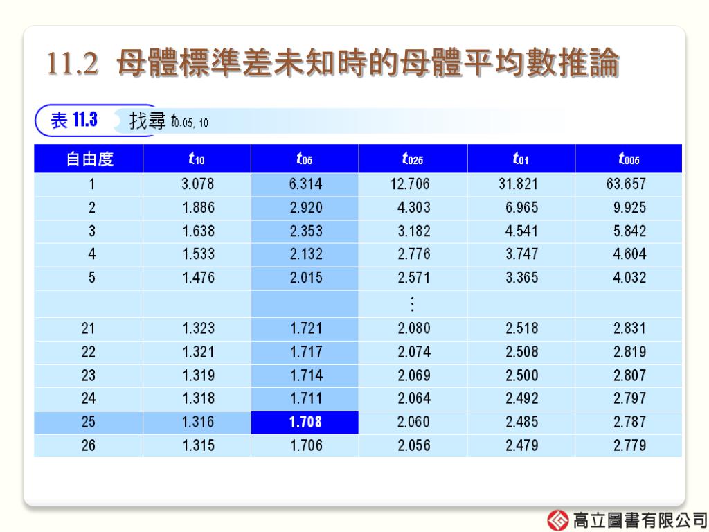The height and width of the screenshot is (532, 709).
Task: Click the value 63.657
Action: click(626, 184)
